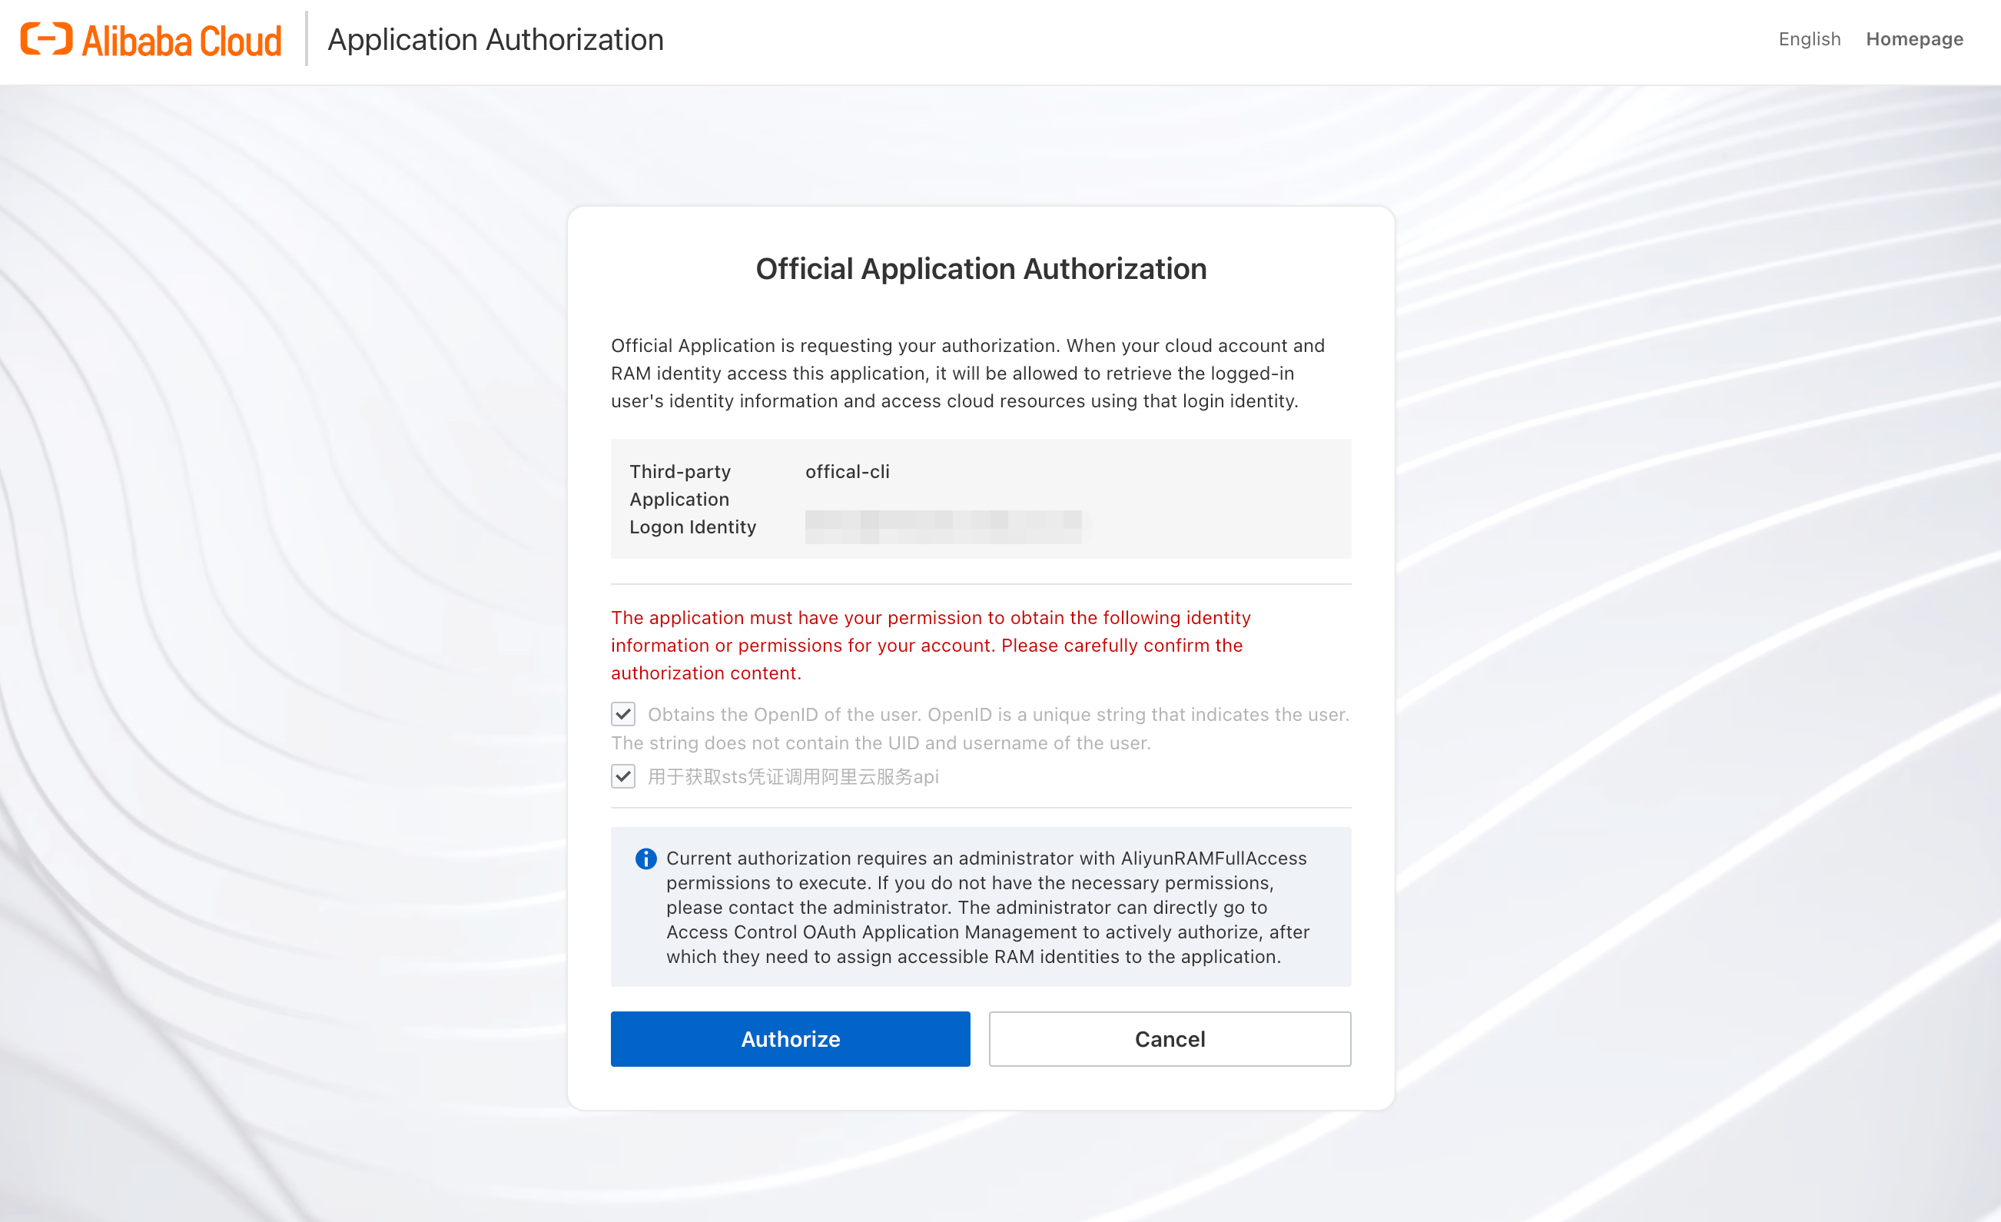Open the English language selector
The height and width of the screenshot is (1222, 2001).
coord(1809,39)
